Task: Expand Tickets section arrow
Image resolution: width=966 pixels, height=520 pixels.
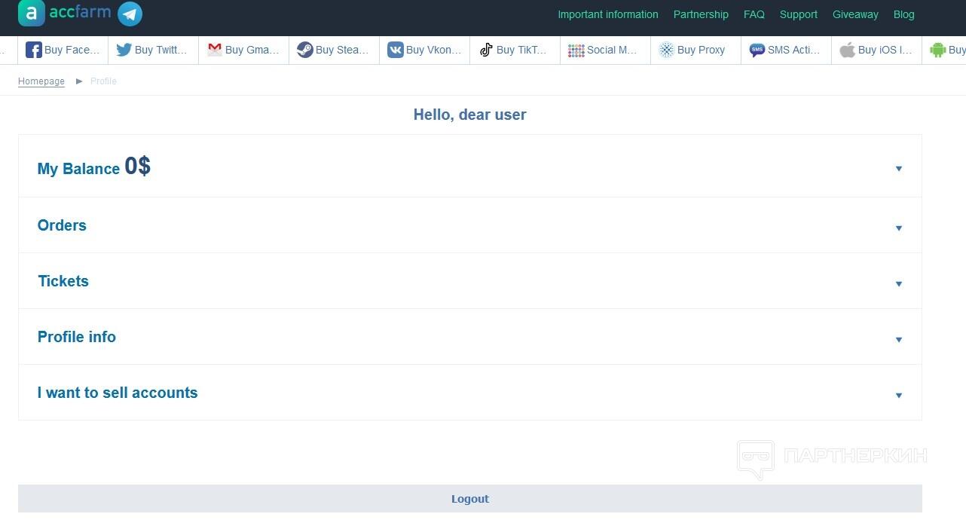Action: (898, 283)
